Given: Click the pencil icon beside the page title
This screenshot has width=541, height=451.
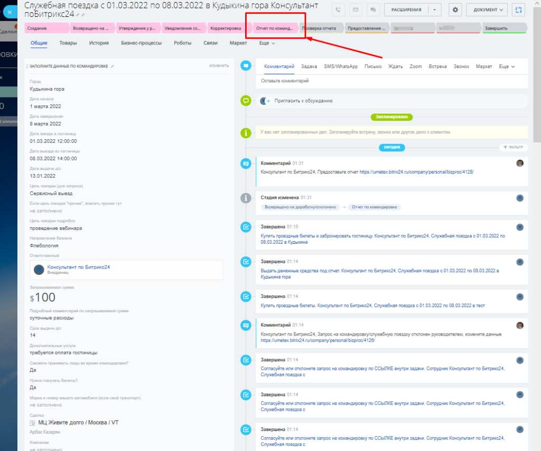Looking at the screenshot, I should pos(78,15).
